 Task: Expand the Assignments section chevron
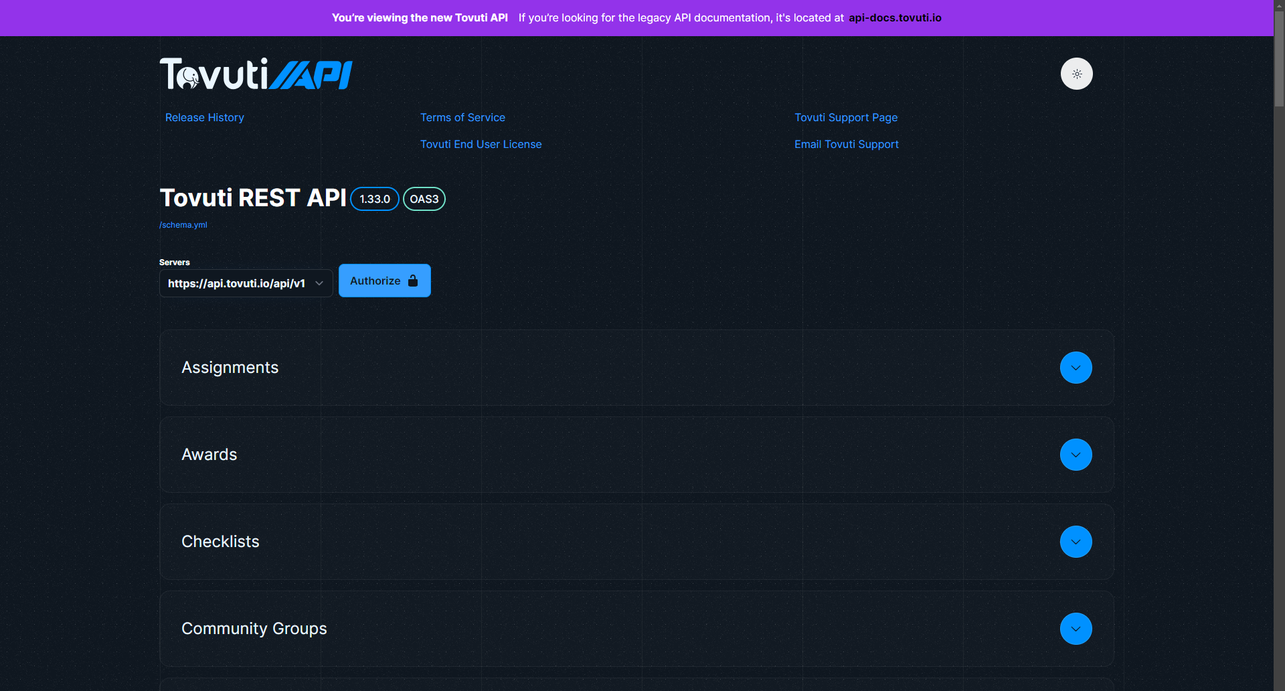pos(1076,368)
